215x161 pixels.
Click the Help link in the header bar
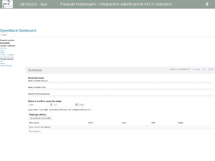(x=204, y=69)
